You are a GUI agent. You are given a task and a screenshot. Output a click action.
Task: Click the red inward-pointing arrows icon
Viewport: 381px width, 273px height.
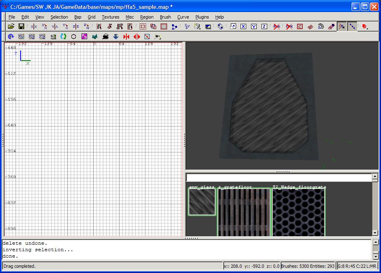pos(126,36)
